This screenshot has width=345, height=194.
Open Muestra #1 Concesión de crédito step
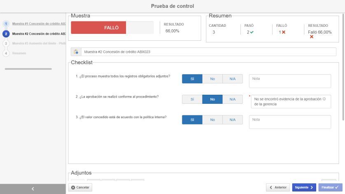coord(39,24)
